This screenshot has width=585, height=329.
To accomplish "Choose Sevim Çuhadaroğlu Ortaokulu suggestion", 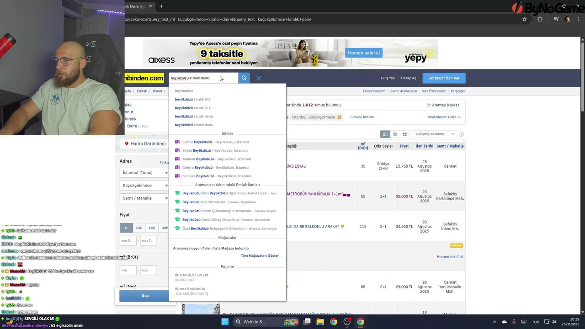I will tap(227, 211).
